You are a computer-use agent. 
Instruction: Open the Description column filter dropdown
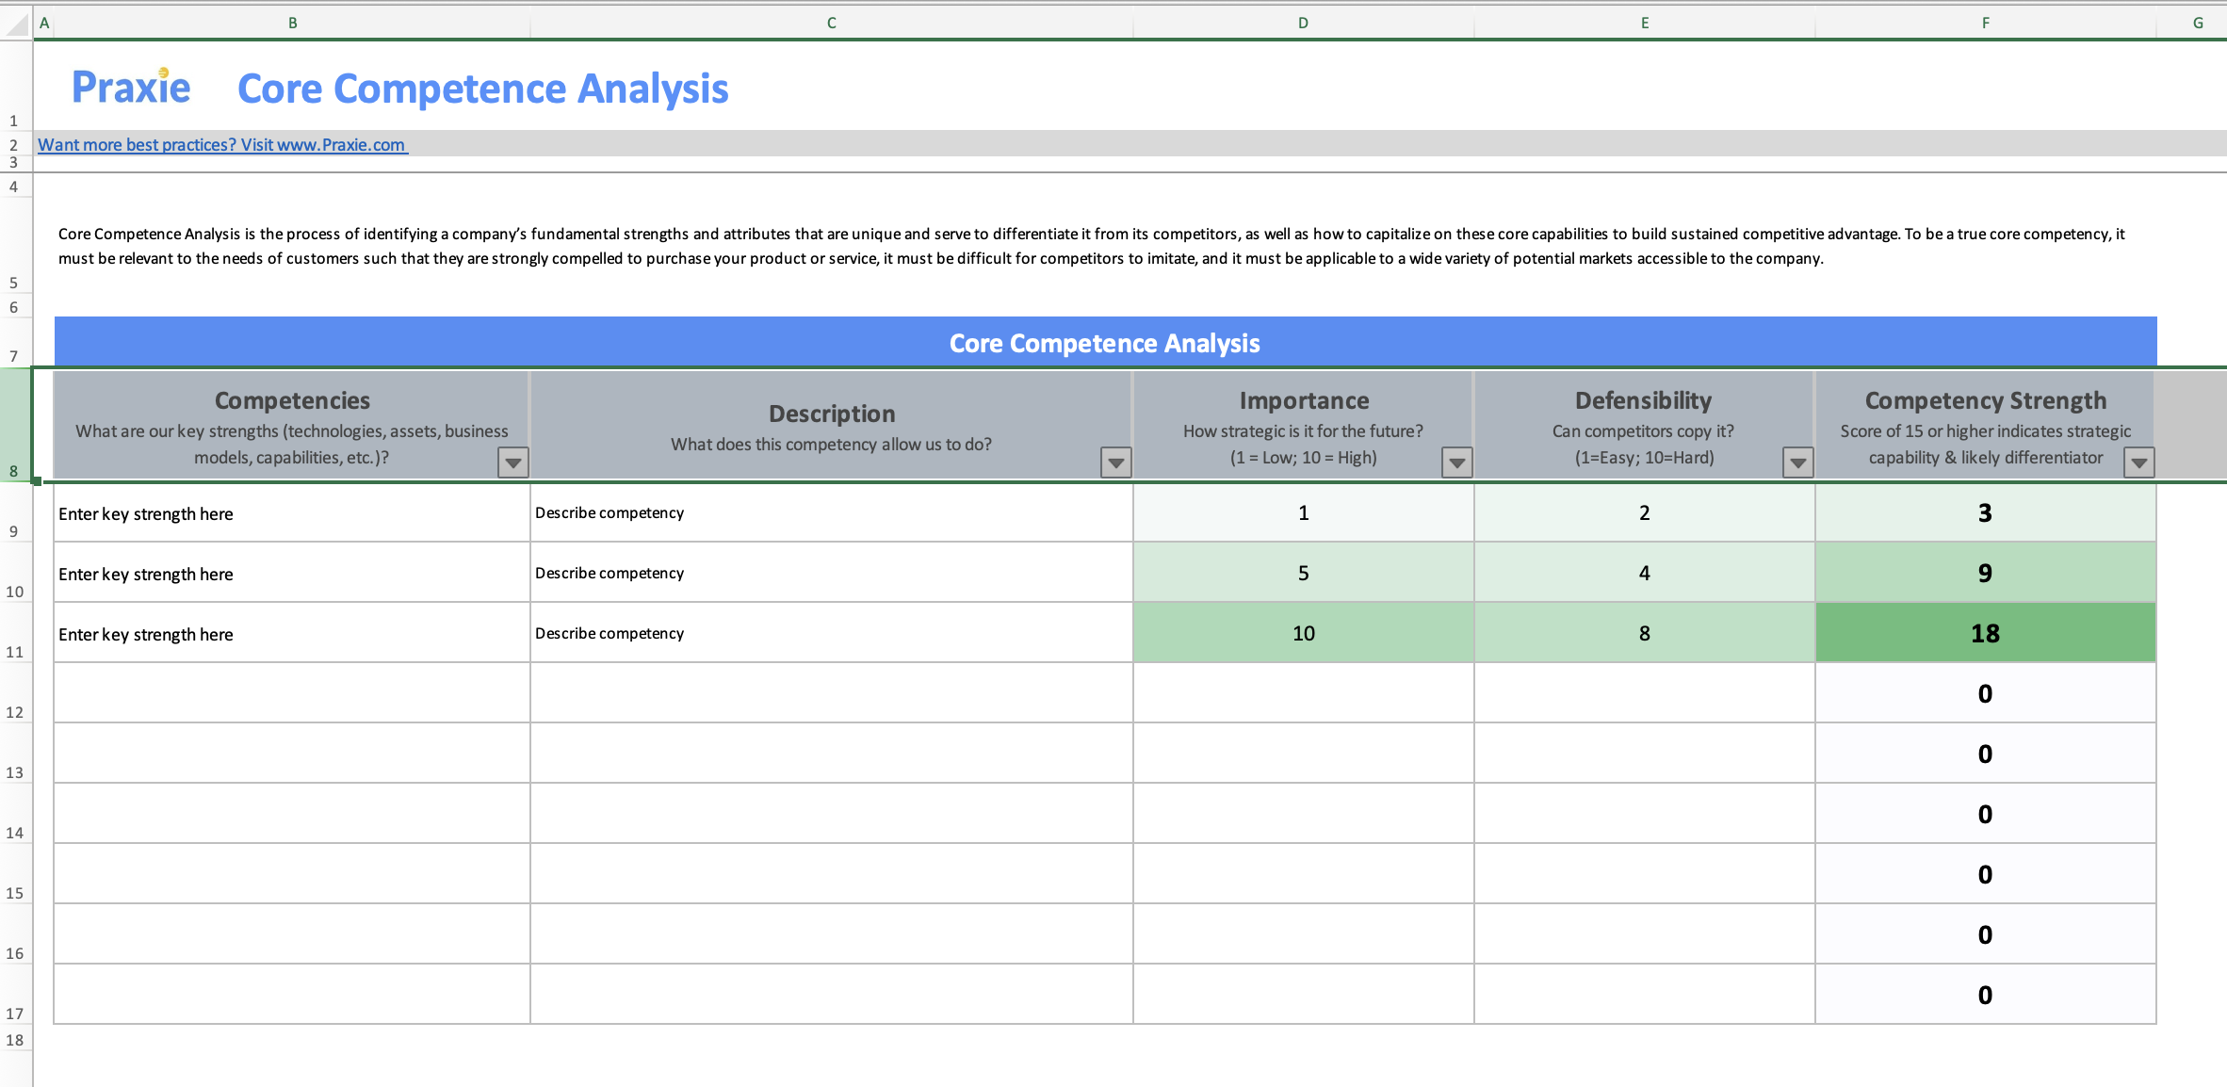[x=1115, y=462]
